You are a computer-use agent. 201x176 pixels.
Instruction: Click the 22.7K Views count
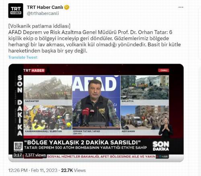pyautogui.click(x=74, y=170)
